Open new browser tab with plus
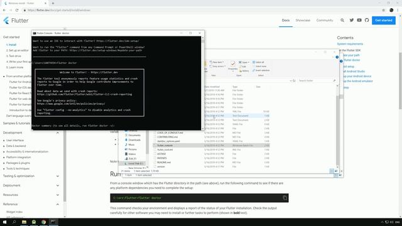 53,3
